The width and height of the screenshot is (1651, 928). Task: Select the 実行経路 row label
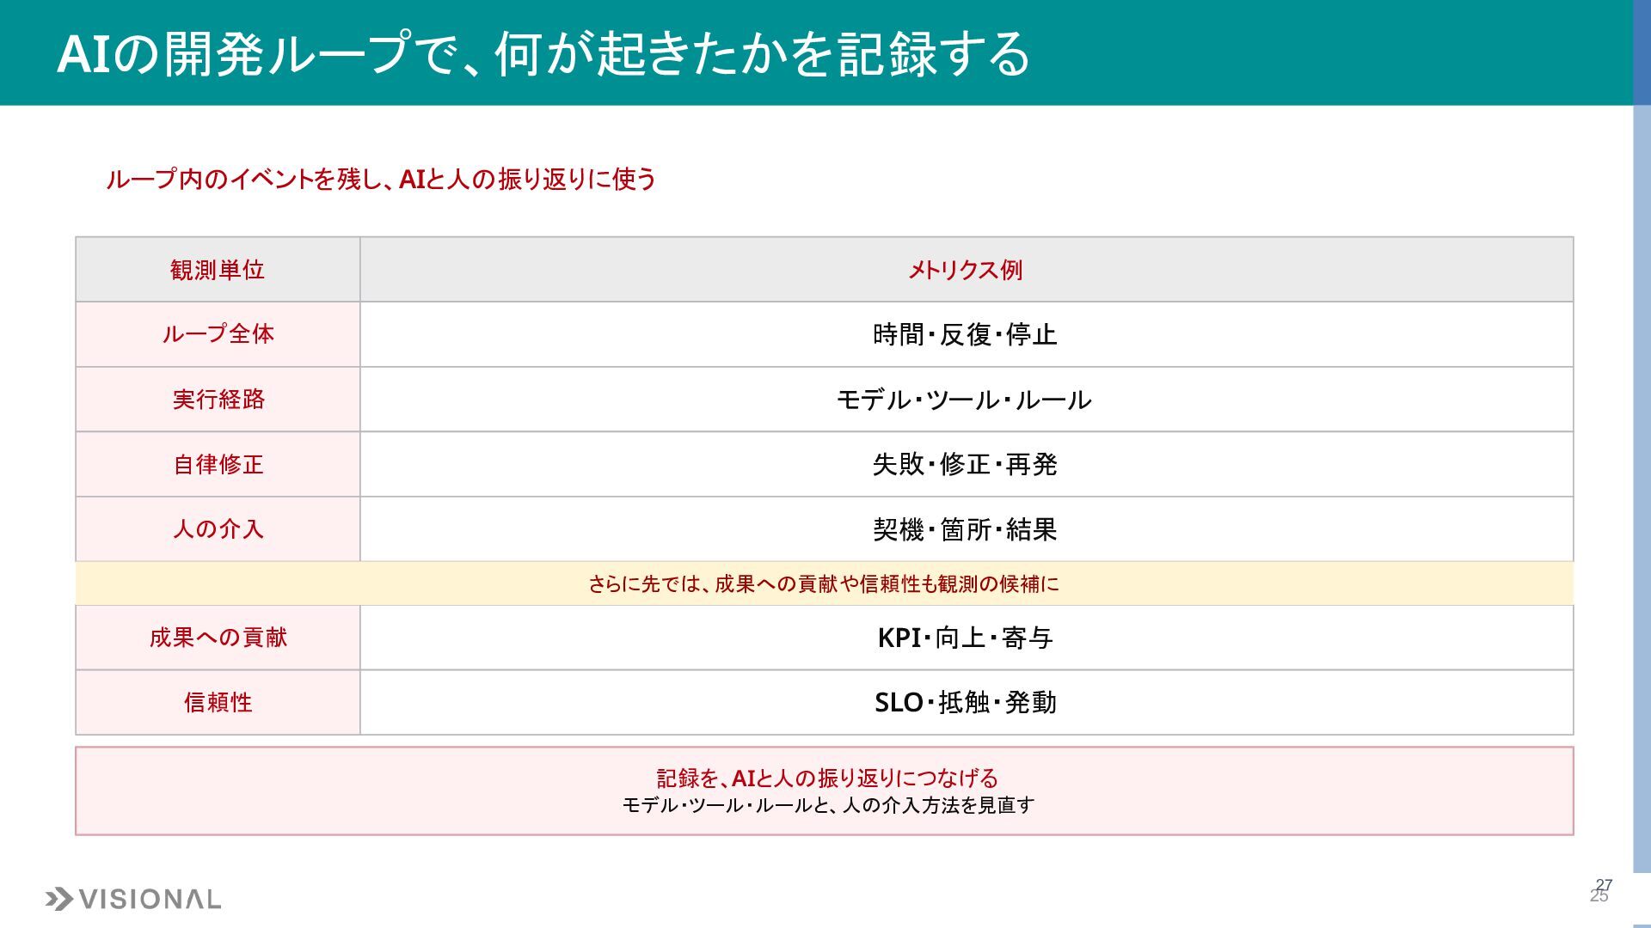[x=218, y=400]
